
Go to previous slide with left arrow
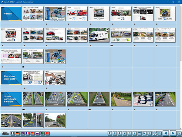click(x=166, y=133)
